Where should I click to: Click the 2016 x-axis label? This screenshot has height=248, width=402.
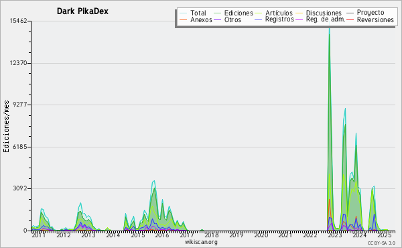162,235
